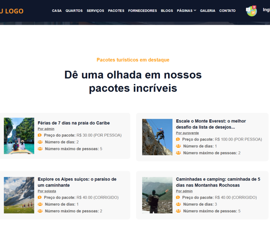Screen dimensions: 270x248
Task: Click max people icon on Caribe package
Action: [40, 149]
